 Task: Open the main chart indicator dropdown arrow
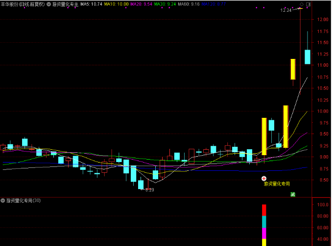[48, 4]
